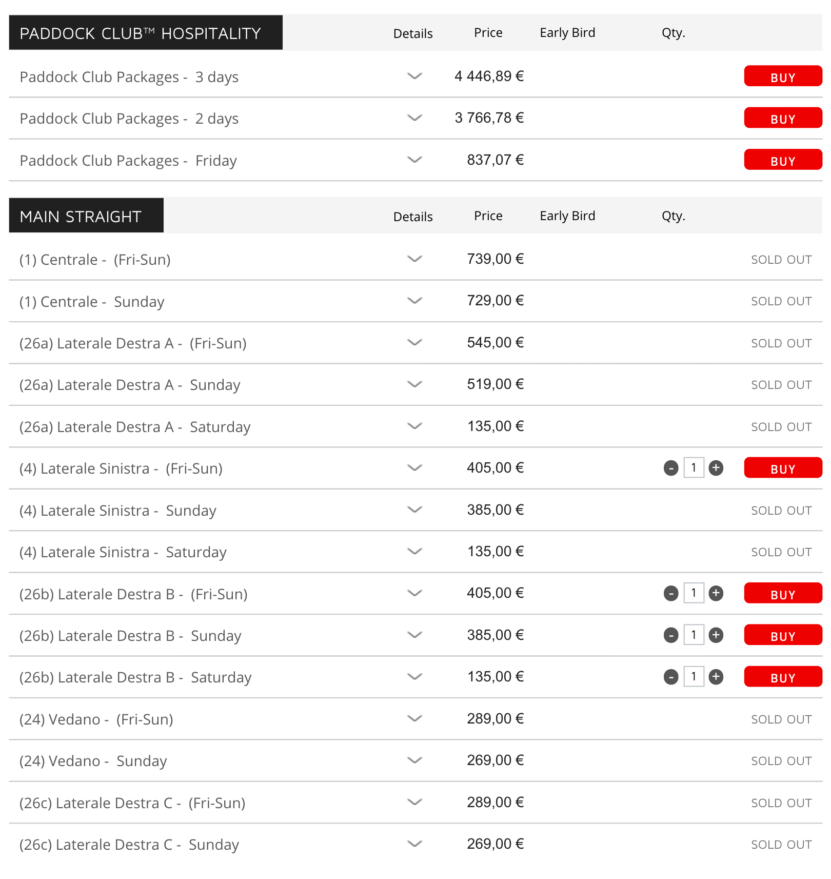Buy Paddock Club Packages 2 days

pyautogui.click(x=782, y=118)
